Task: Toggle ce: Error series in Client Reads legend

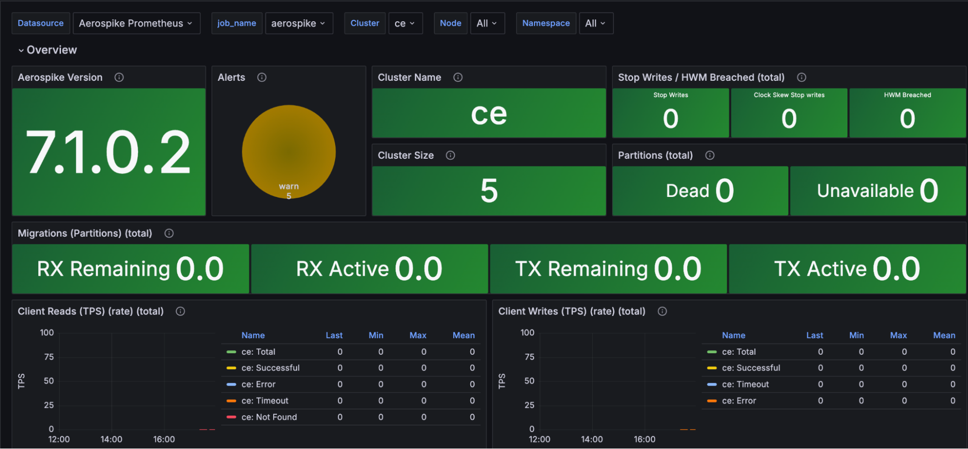Action: click(x=259, y=384)
